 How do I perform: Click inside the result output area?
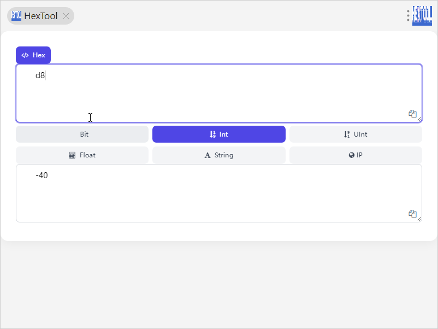pos(218,197)
